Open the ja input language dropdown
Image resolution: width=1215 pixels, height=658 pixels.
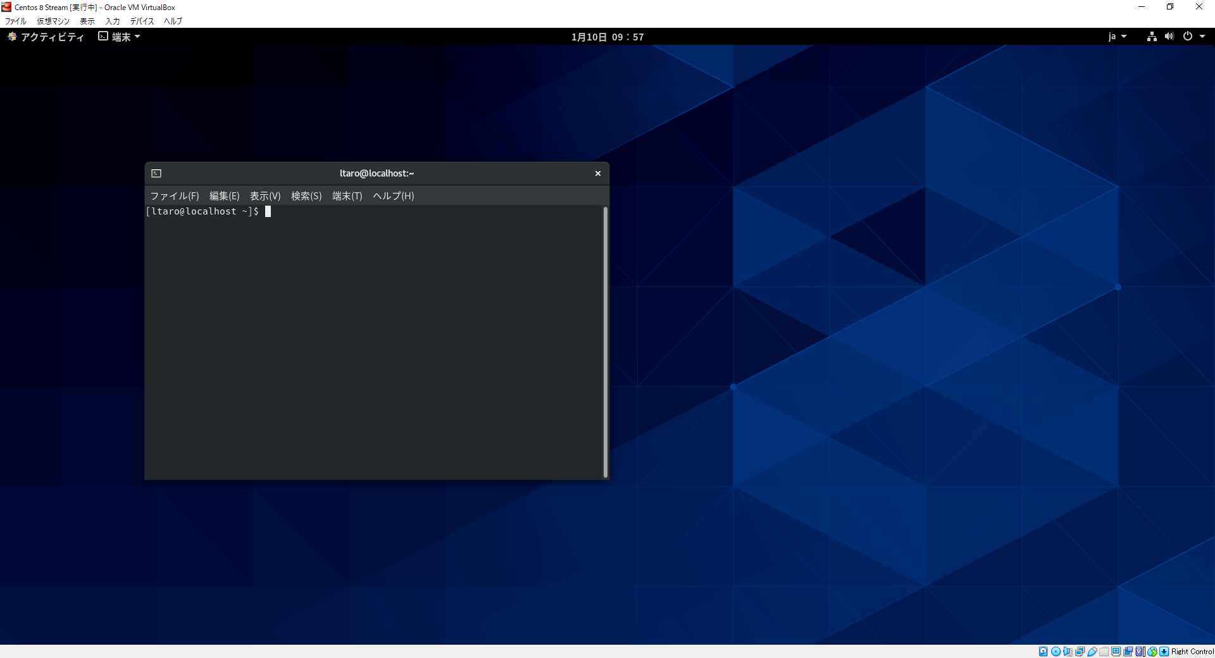pos(1117,37)
